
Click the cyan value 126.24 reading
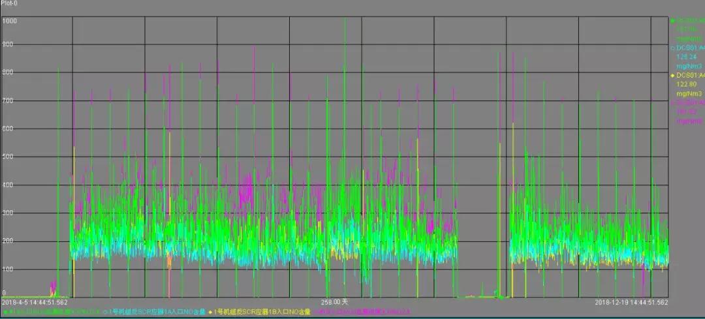point(686,57)
